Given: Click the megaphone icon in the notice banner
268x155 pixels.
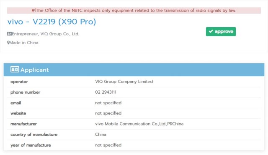Looking at the screenshot, I should (x=33, y=10).
